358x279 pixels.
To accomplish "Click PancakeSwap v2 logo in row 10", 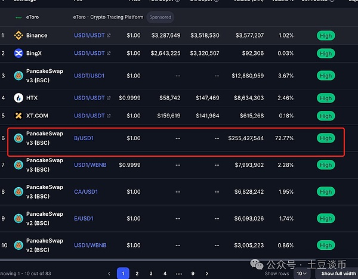I will click(x=18, y=245).
